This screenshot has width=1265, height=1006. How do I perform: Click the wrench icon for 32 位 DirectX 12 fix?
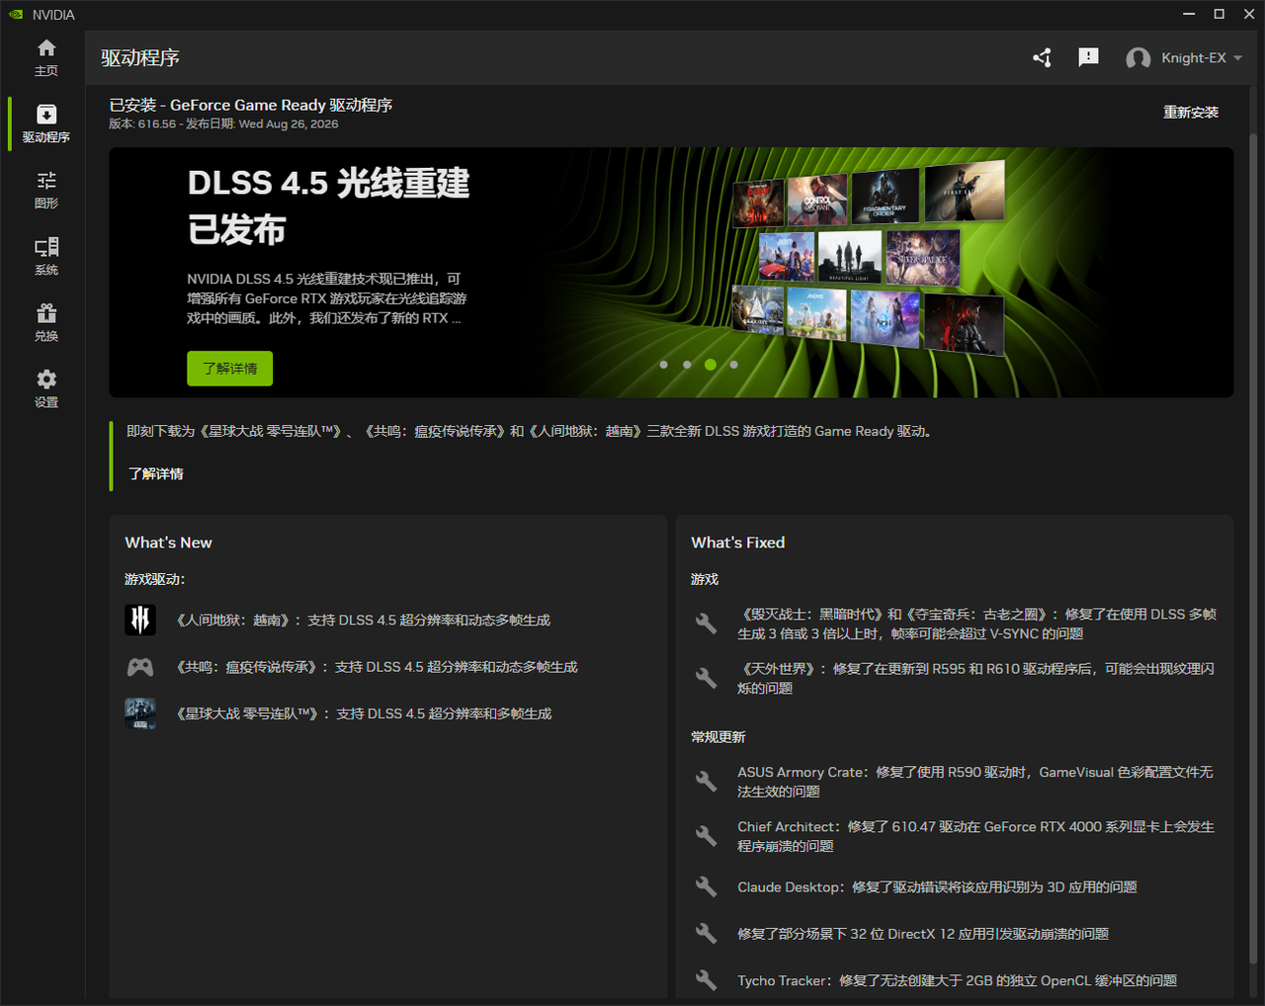pyautogui.click(x=706, y=933)
